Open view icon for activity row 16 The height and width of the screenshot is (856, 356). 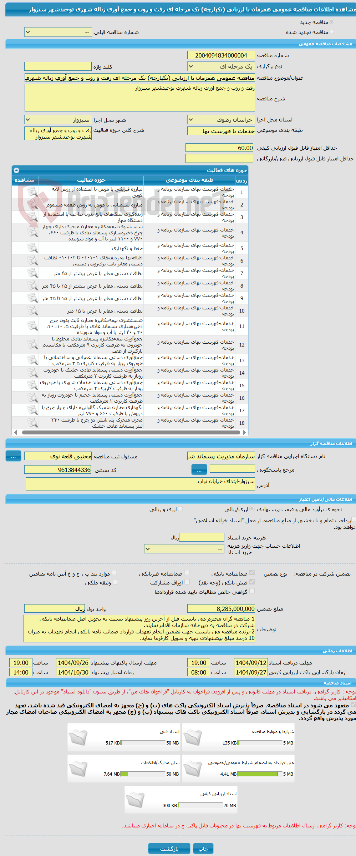[x=32, y=398]
